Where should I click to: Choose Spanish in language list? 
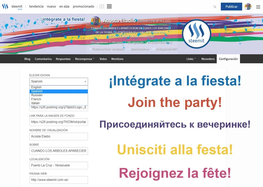(59, 91)
